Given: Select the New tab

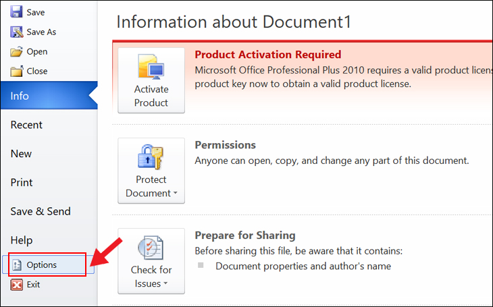Looking at the screenshot, I should (x=21, y=154).
